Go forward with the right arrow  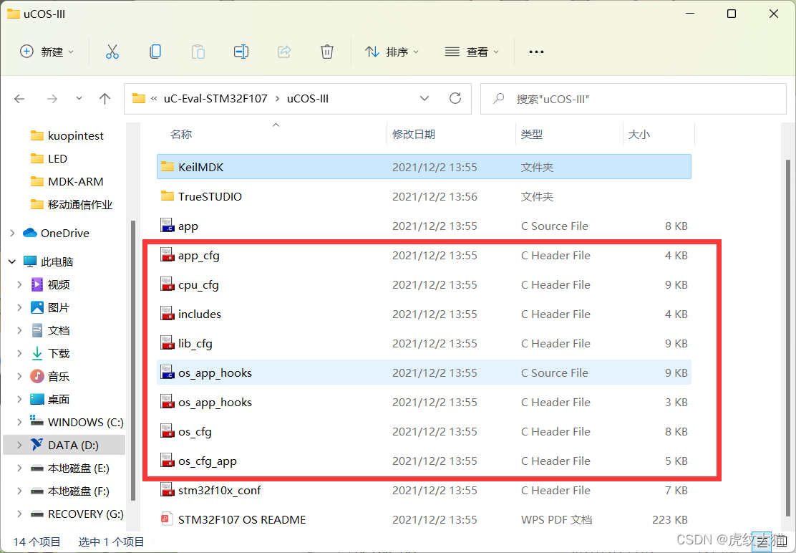[x=52, y=99]
